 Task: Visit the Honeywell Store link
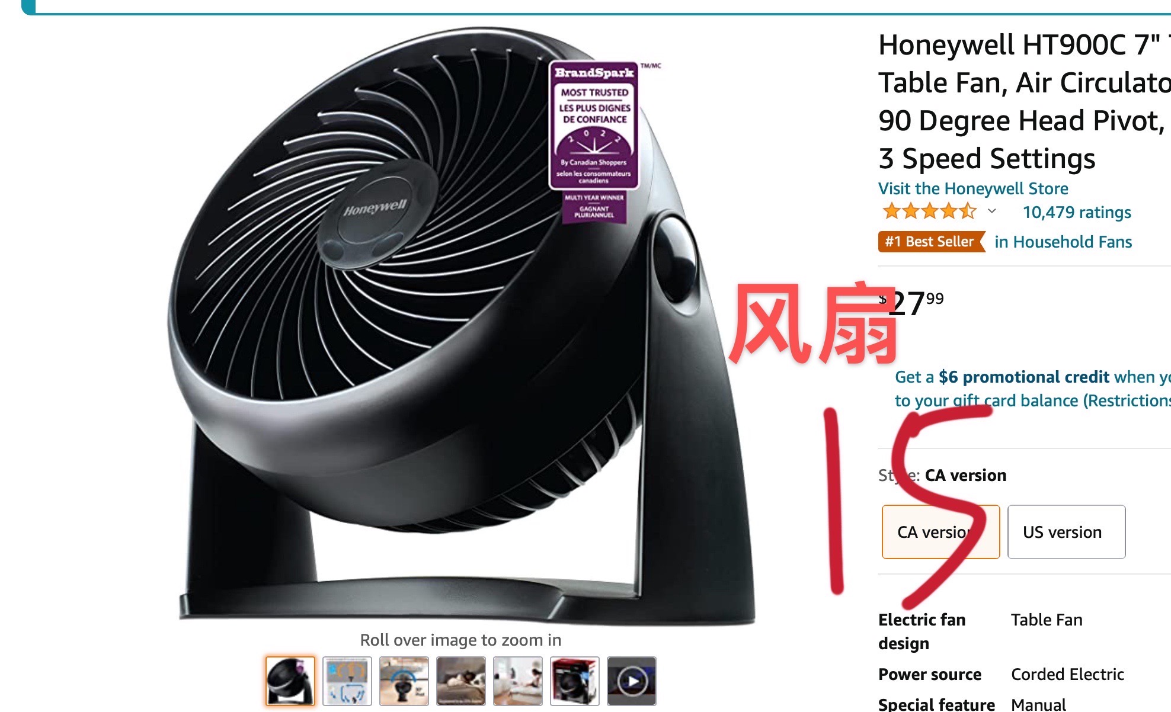973,188
